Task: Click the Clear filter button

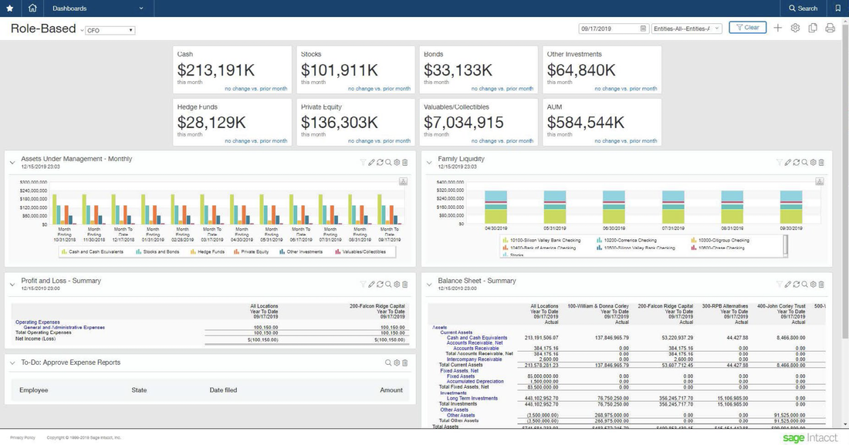Action: [747, 28]
